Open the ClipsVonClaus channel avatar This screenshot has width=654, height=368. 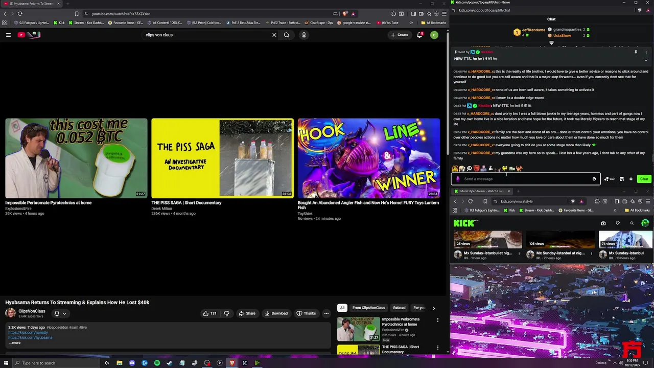click(x=10, y=313)
